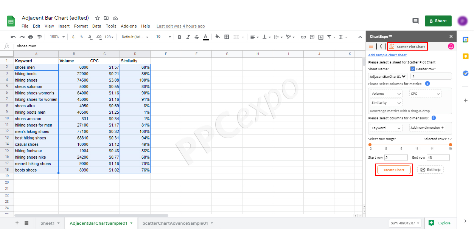Open the Format menu
The width and height of the screenshot is (474, 244).
pos(81,26)
